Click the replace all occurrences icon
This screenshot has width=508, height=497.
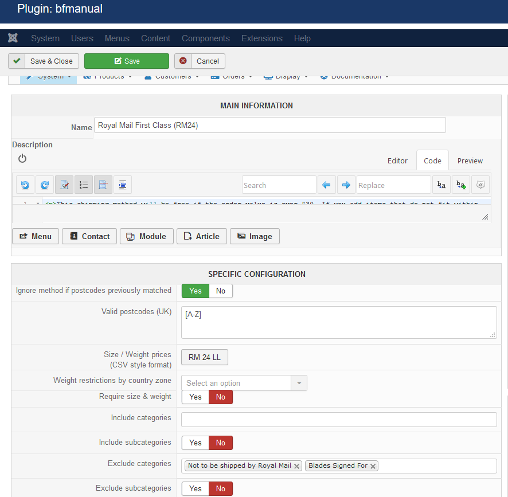[461, 185]
